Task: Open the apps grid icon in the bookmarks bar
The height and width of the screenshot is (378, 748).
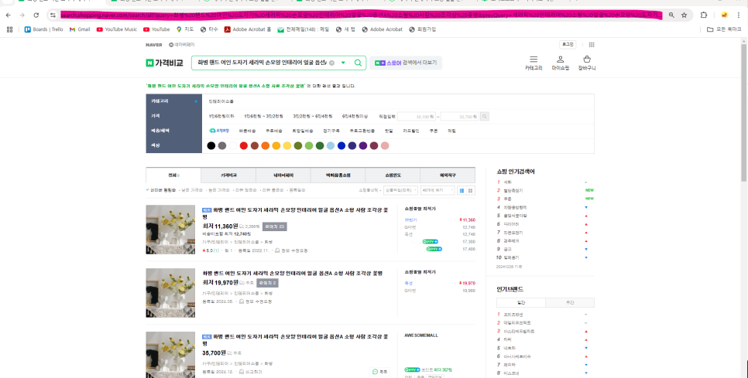Action: click(9, 29)
